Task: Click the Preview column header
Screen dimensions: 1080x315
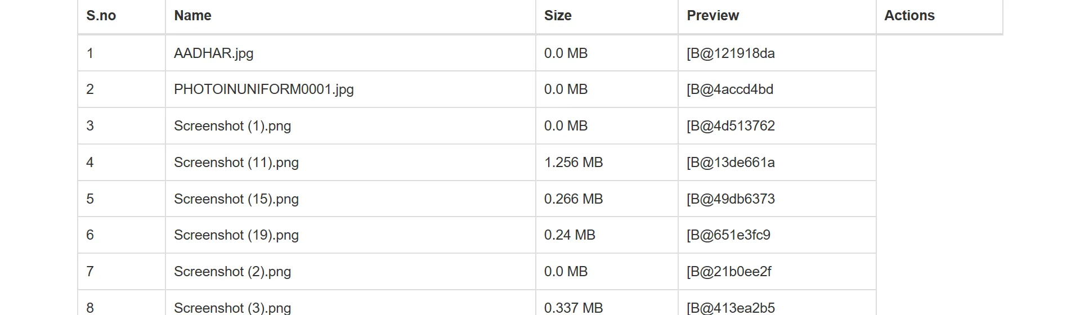Action: pyautogui.click(x=712, y=16)
